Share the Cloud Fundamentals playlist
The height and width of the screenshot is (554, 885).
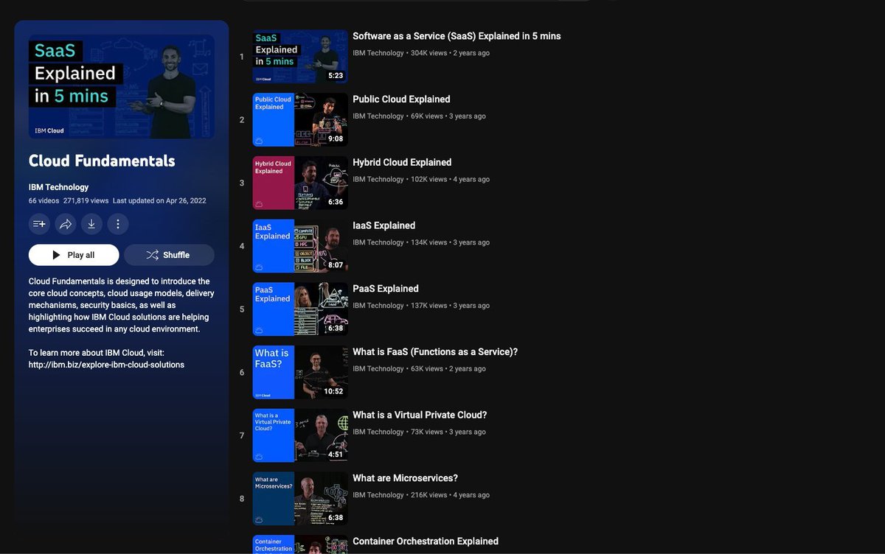[66, 224]
